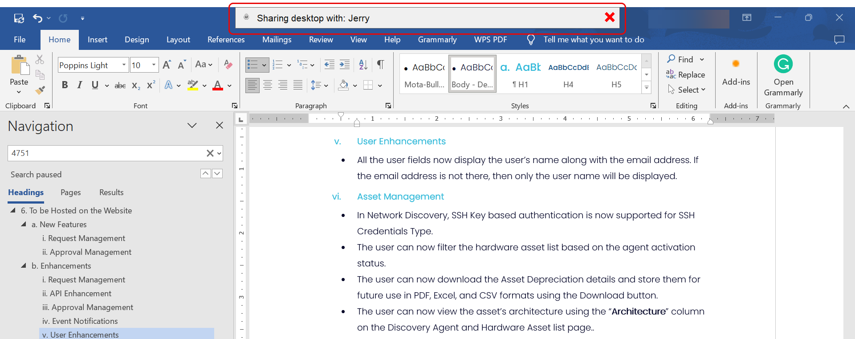855x339 pixels.
Task: Open the font size dropdown
Action: click(x=154, y=65)
